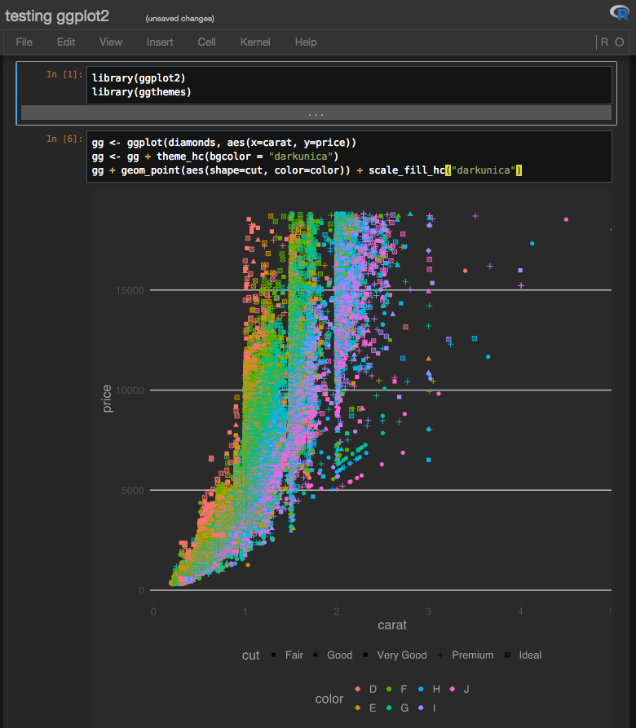Click the 15000 y-axis tick label
636x728 pixels.
130,291
